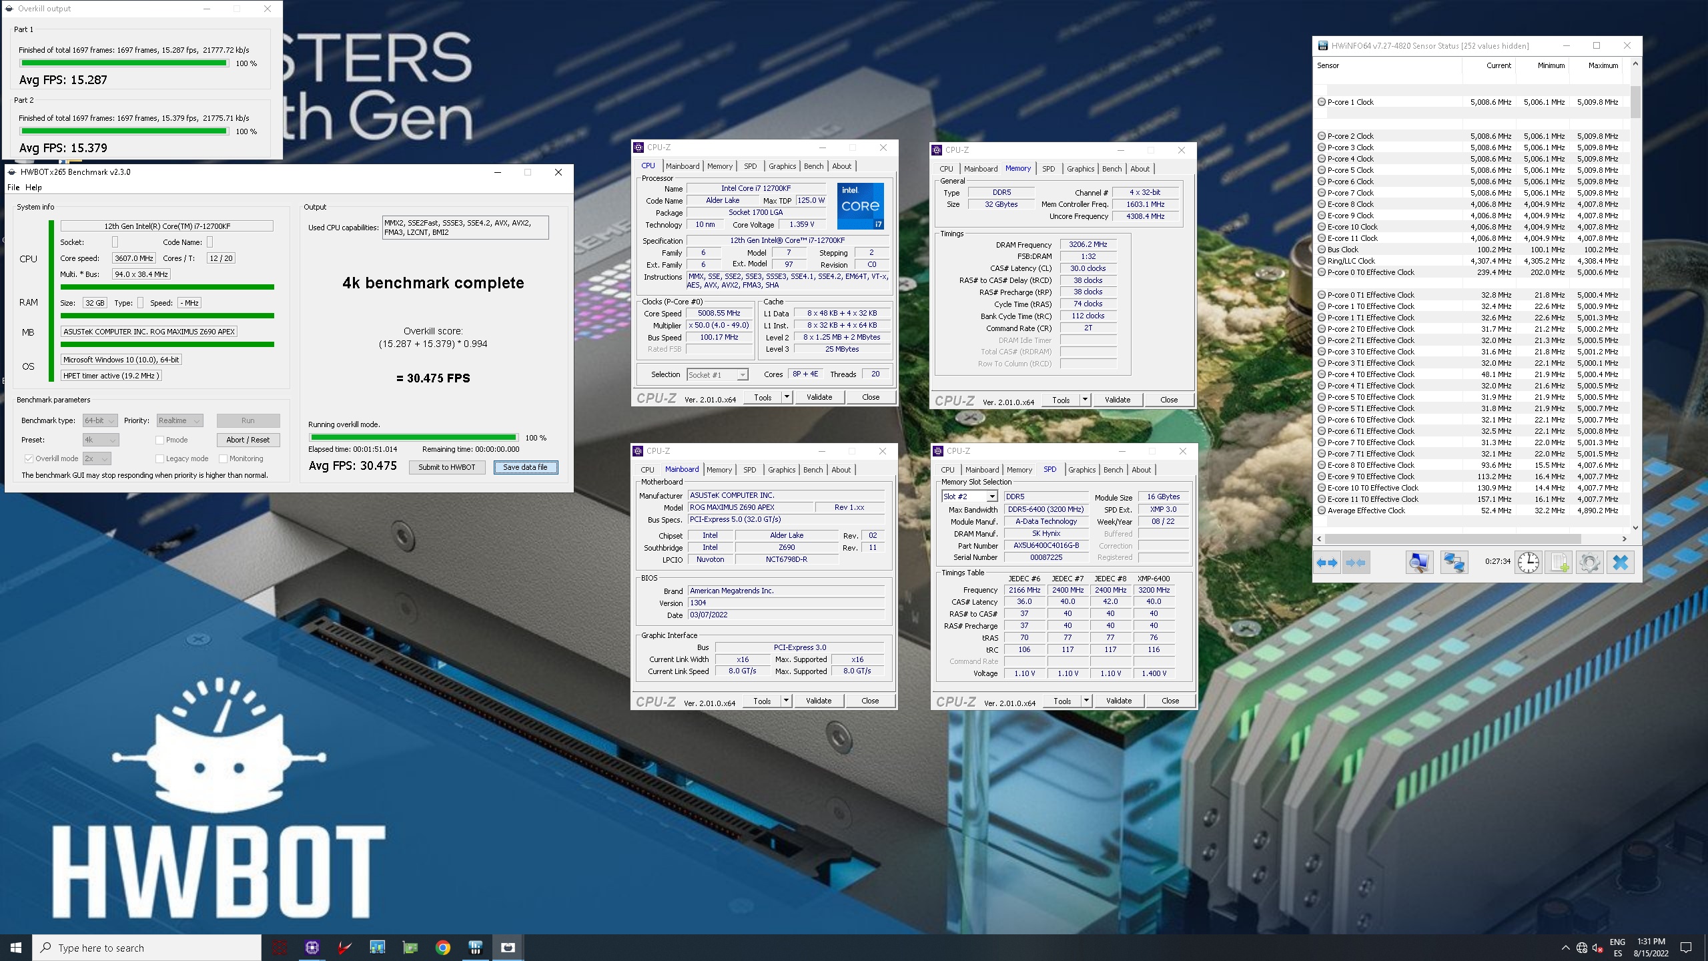Click the Intel Core i7 logo in CPU-Z
Image resolution: width=1708 pixels, height=961 pixels.
(x=861, y=206)
